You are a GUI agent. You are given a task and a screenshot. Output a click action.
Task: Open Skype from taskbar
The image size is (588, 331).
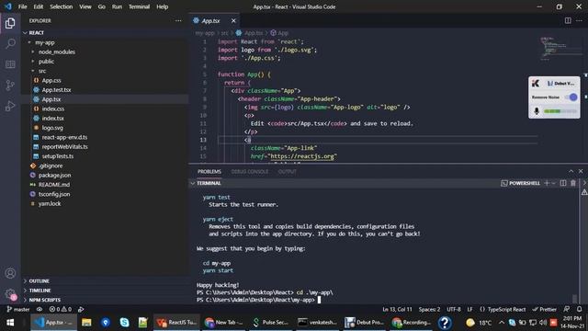[x=124, y=323]
